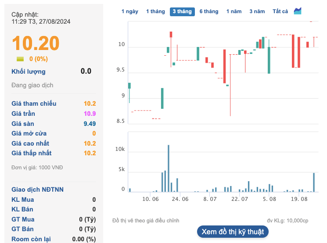Click the 24. 06 date axis label

tap(180, 199)
